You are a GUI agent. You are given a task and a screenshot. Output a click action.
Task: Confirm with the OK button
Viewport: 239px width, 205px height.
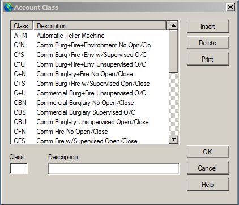(x=208, y=151)
